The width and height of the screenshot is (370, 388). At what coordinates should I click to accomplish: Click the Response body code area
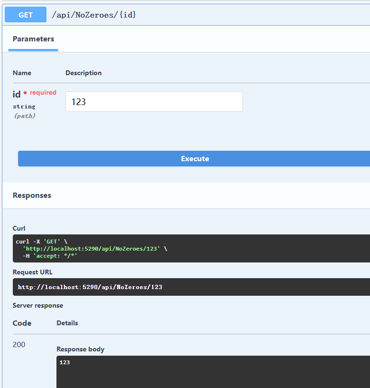click(x=213, y=372)
